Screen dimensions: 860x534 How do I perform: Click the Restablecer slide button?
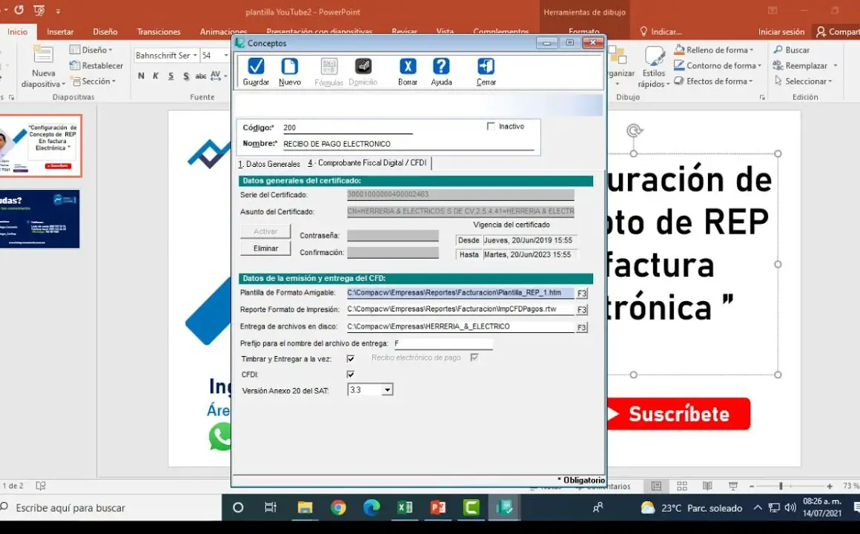pos(96,65)
